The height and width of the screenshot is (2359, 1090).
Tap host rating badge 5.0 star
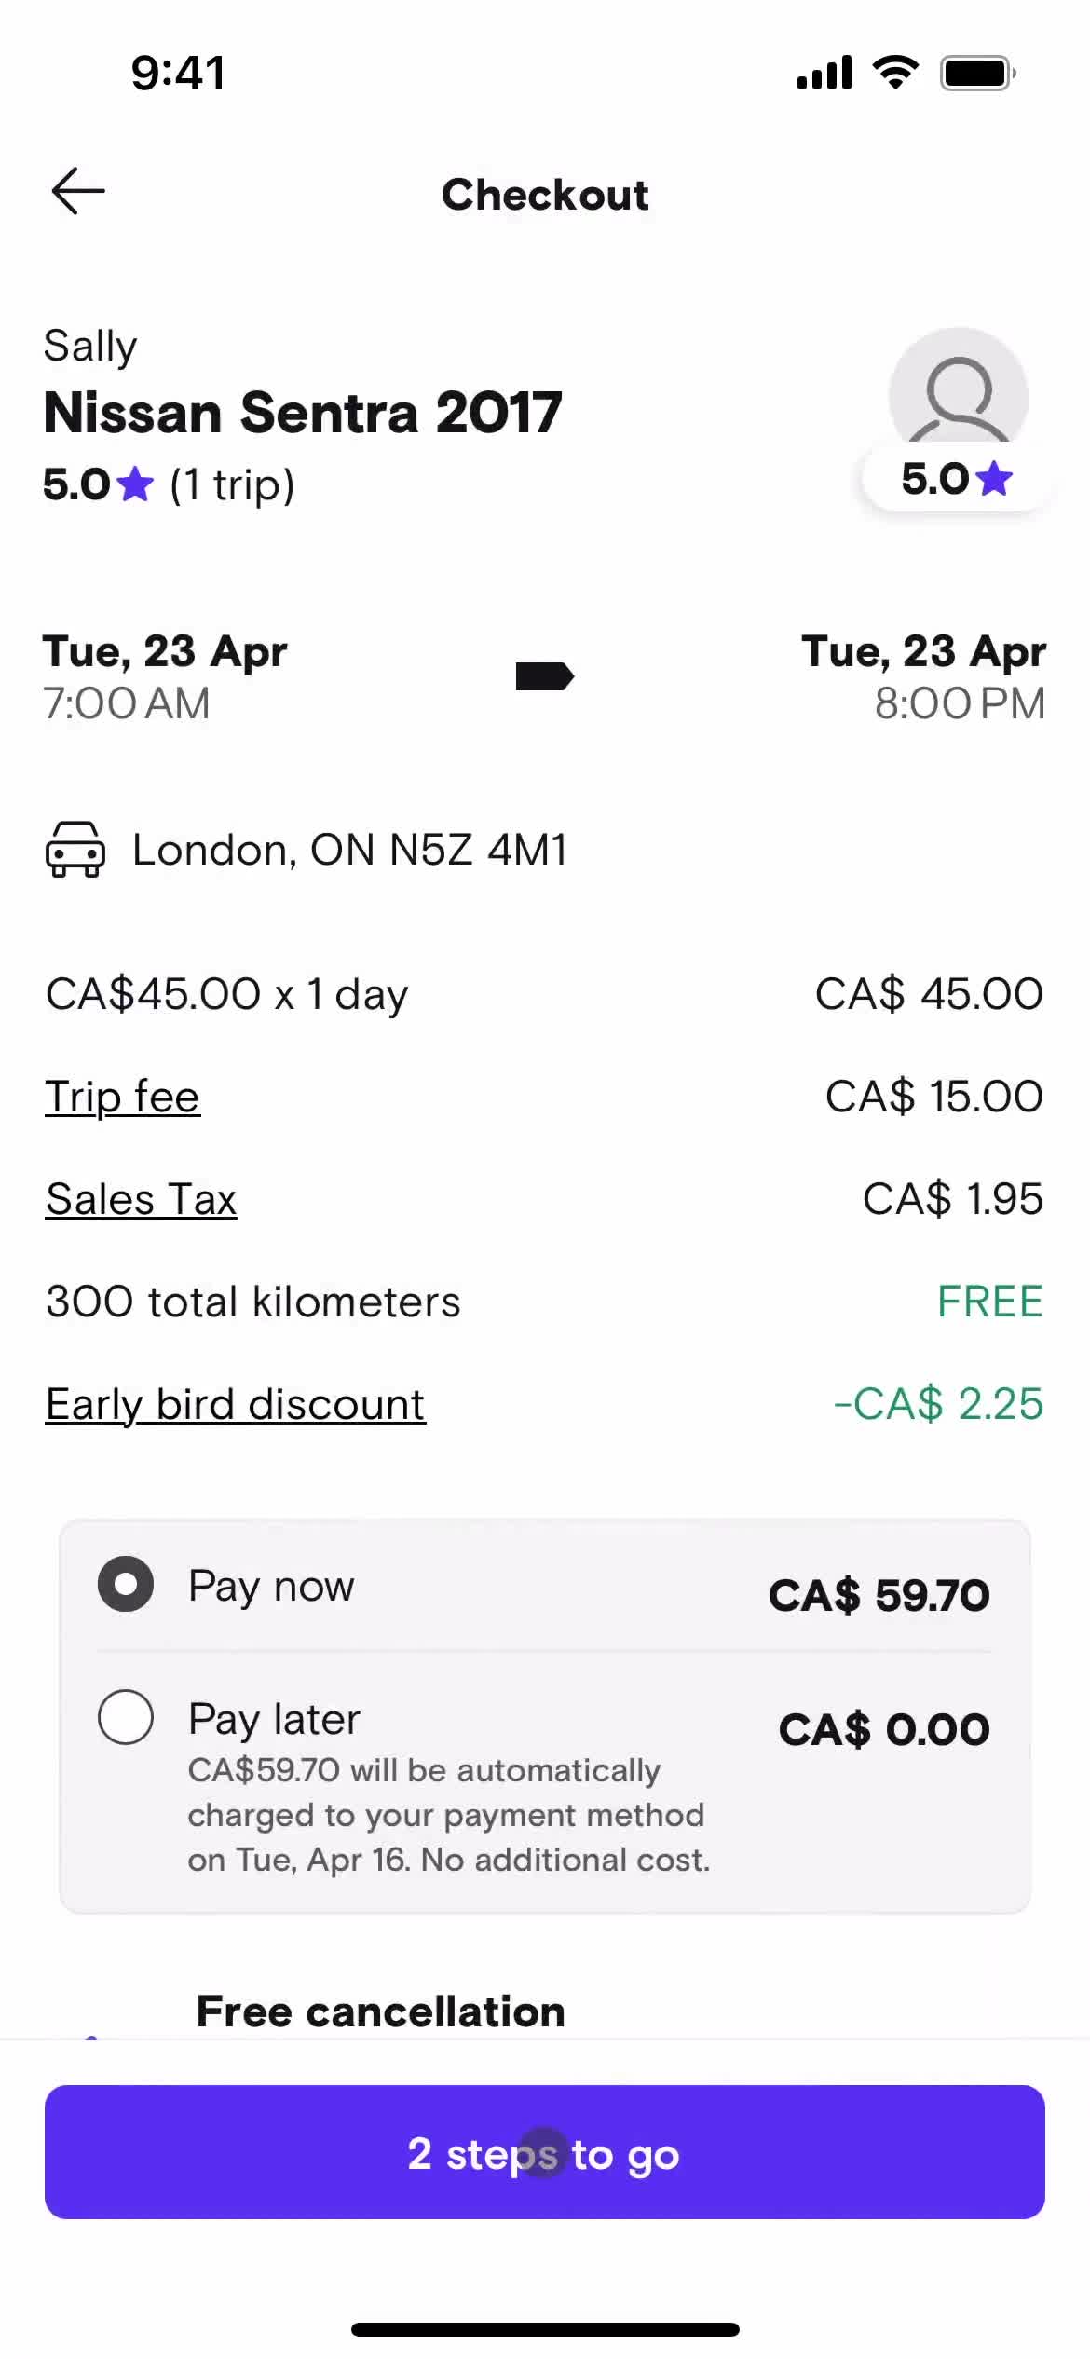coord(956,479)
